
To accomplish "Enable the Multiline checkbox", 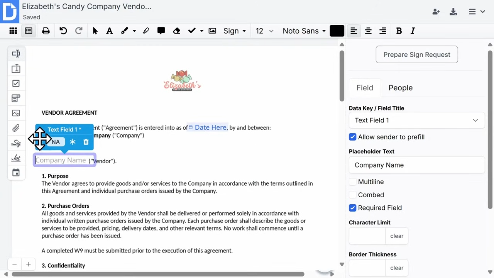I will pos(352,182).
